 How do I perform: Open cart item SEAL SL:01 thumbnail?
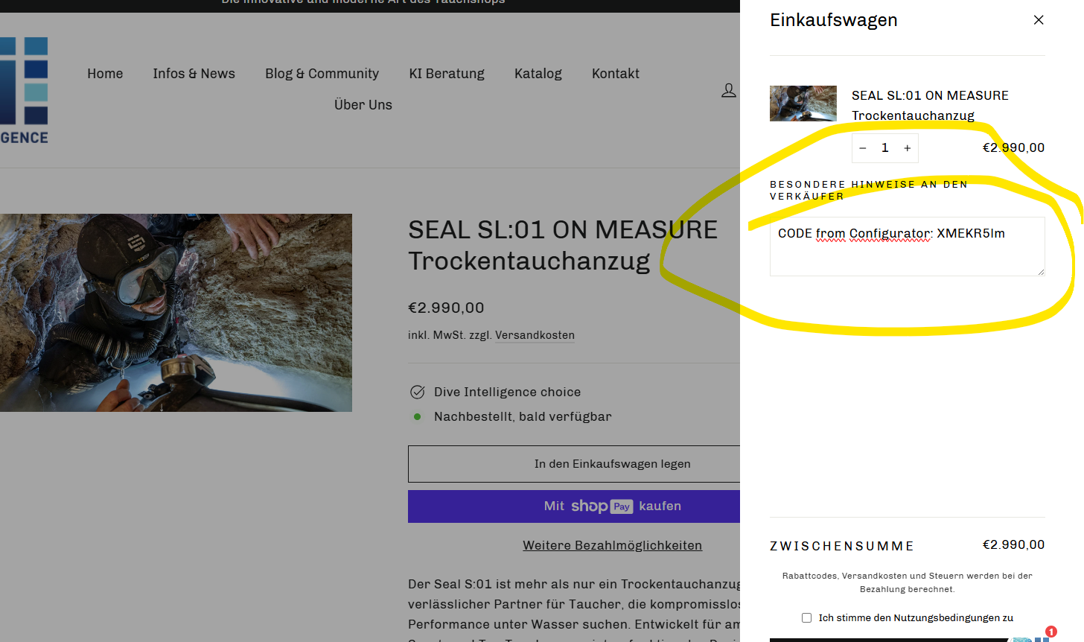pos(803,104)
